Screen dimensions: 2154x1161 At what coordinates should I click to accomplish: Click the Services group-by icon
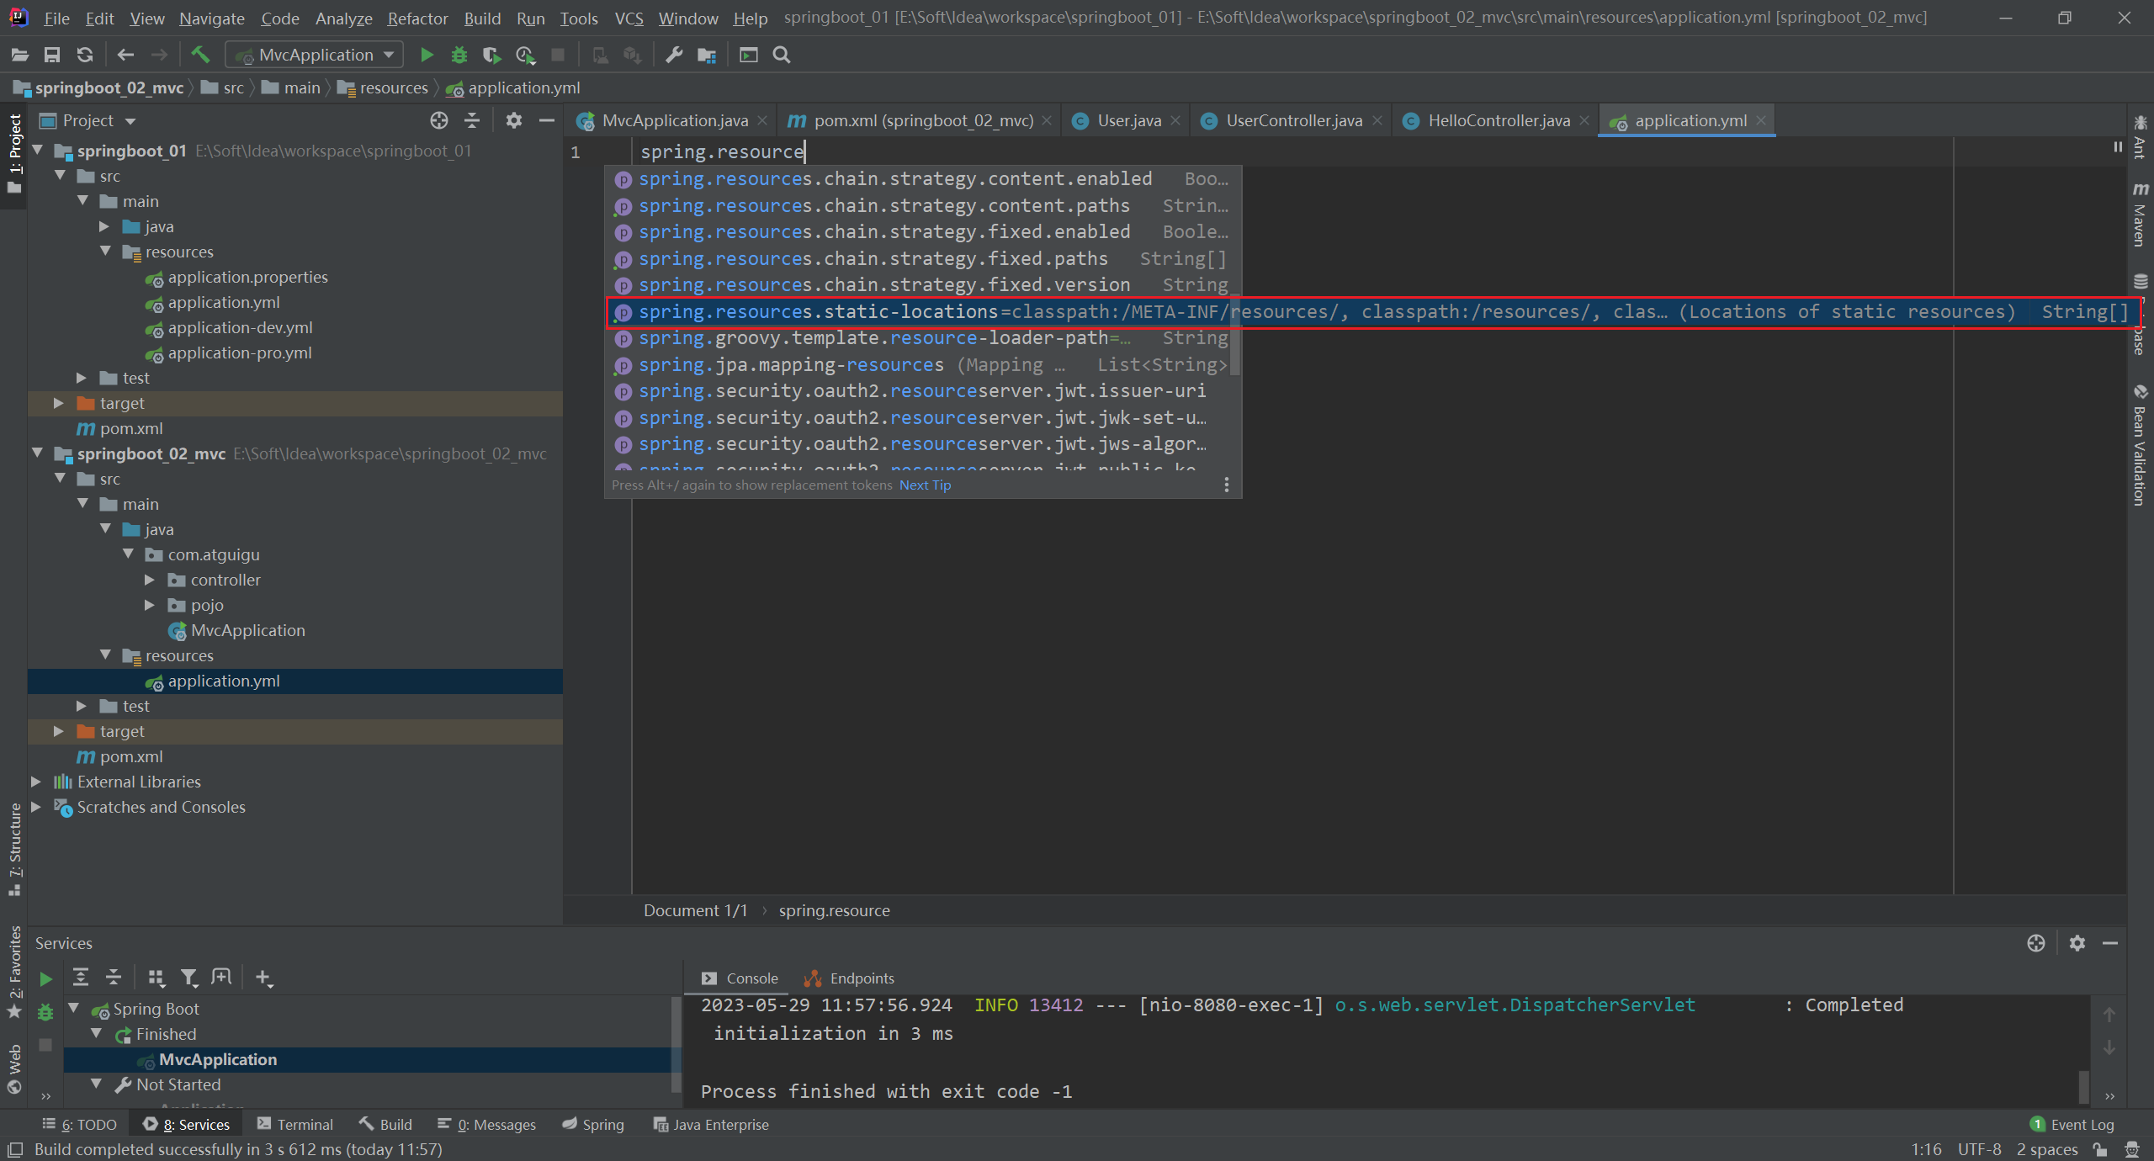click(156, 977)
